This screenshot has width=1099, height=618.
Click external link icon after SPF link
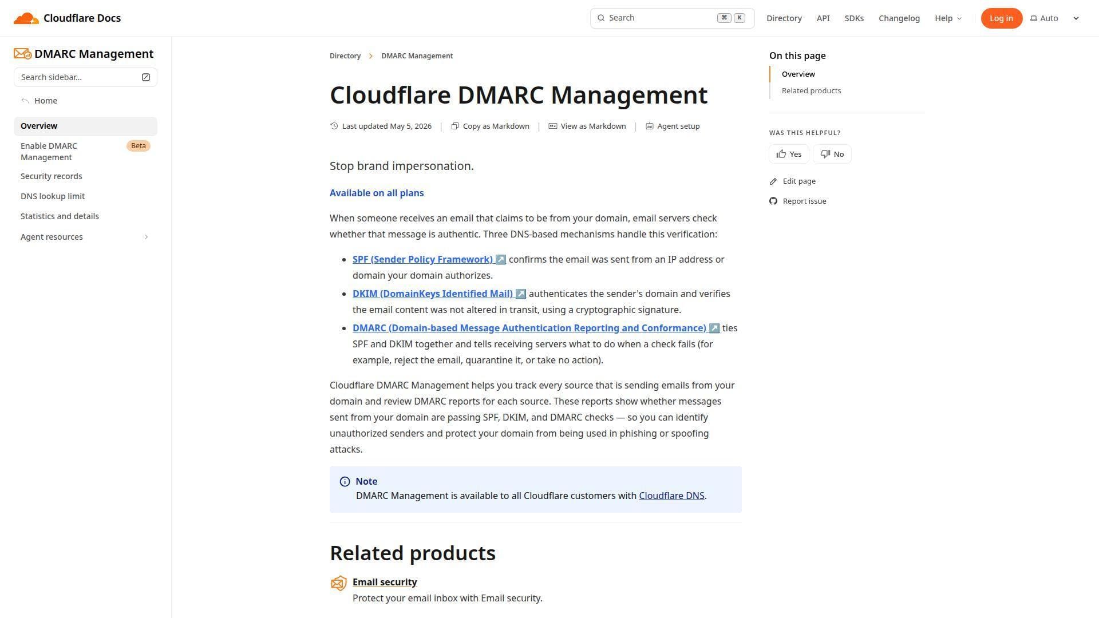pos(500,260)
